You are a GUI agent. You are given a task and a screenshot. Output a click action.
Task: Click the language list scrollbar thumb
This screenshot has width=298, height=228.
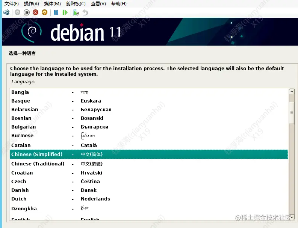point(292,113)
